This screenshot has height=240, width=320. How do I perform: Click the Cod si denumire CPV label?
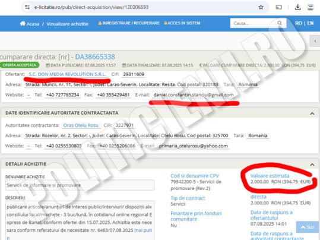click(x=195, y=176)
